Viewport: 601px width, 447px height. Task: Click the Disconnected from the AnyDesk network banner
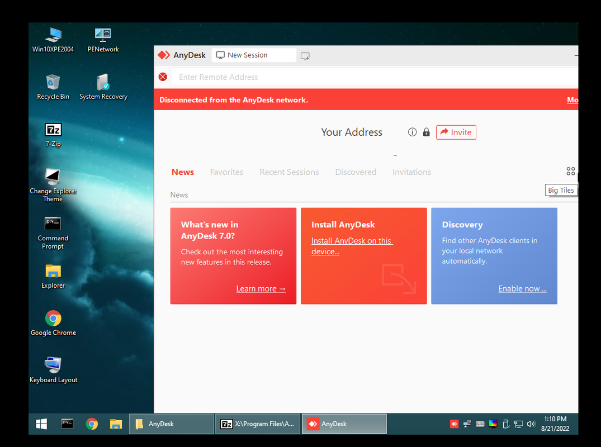[366, 99]
